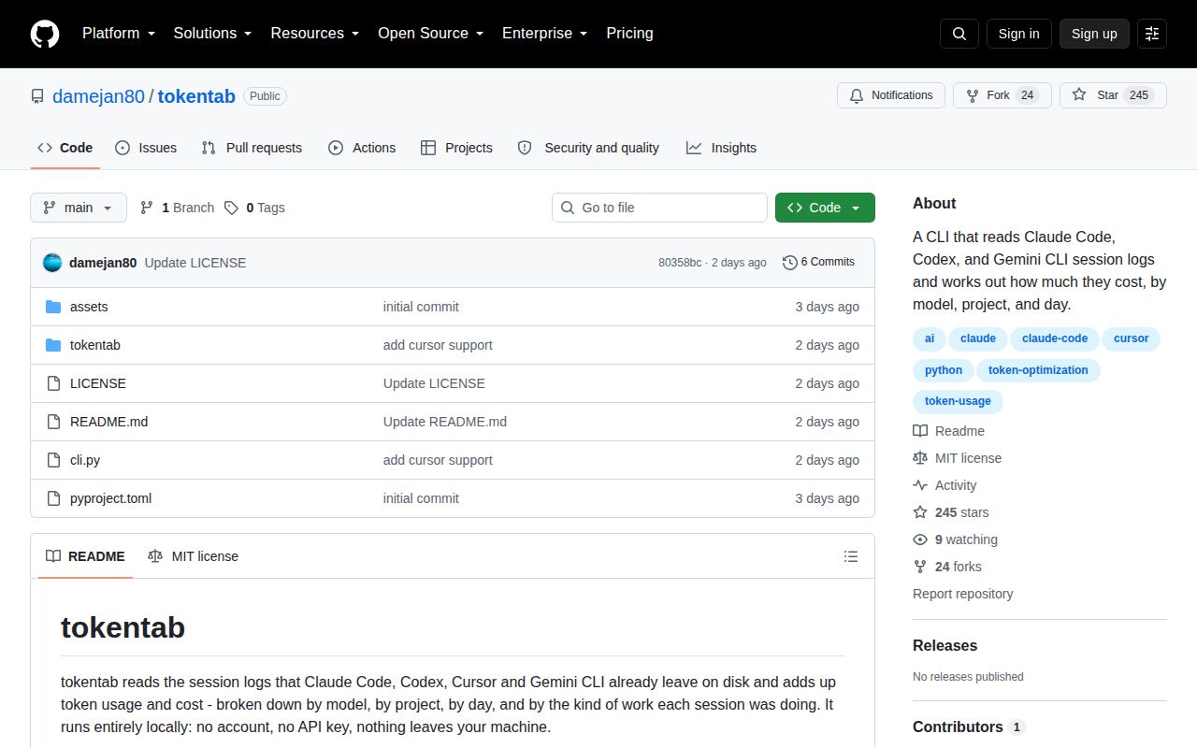Click the 'python' topic tag
This screenshot has height=748, width=1197.
[x=944, y=370]
